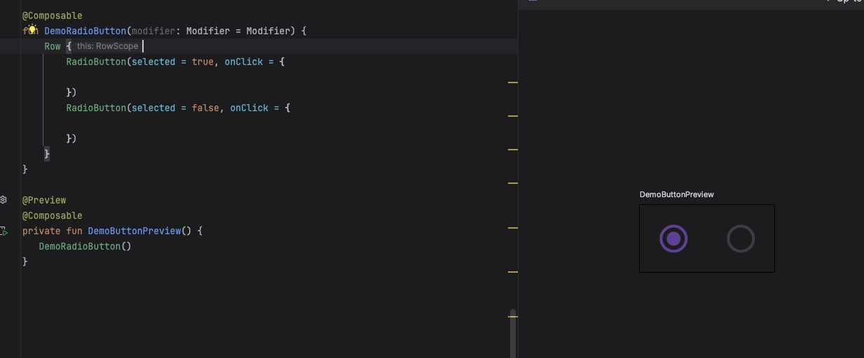Click the Row composable keyword

click(53, 46)
